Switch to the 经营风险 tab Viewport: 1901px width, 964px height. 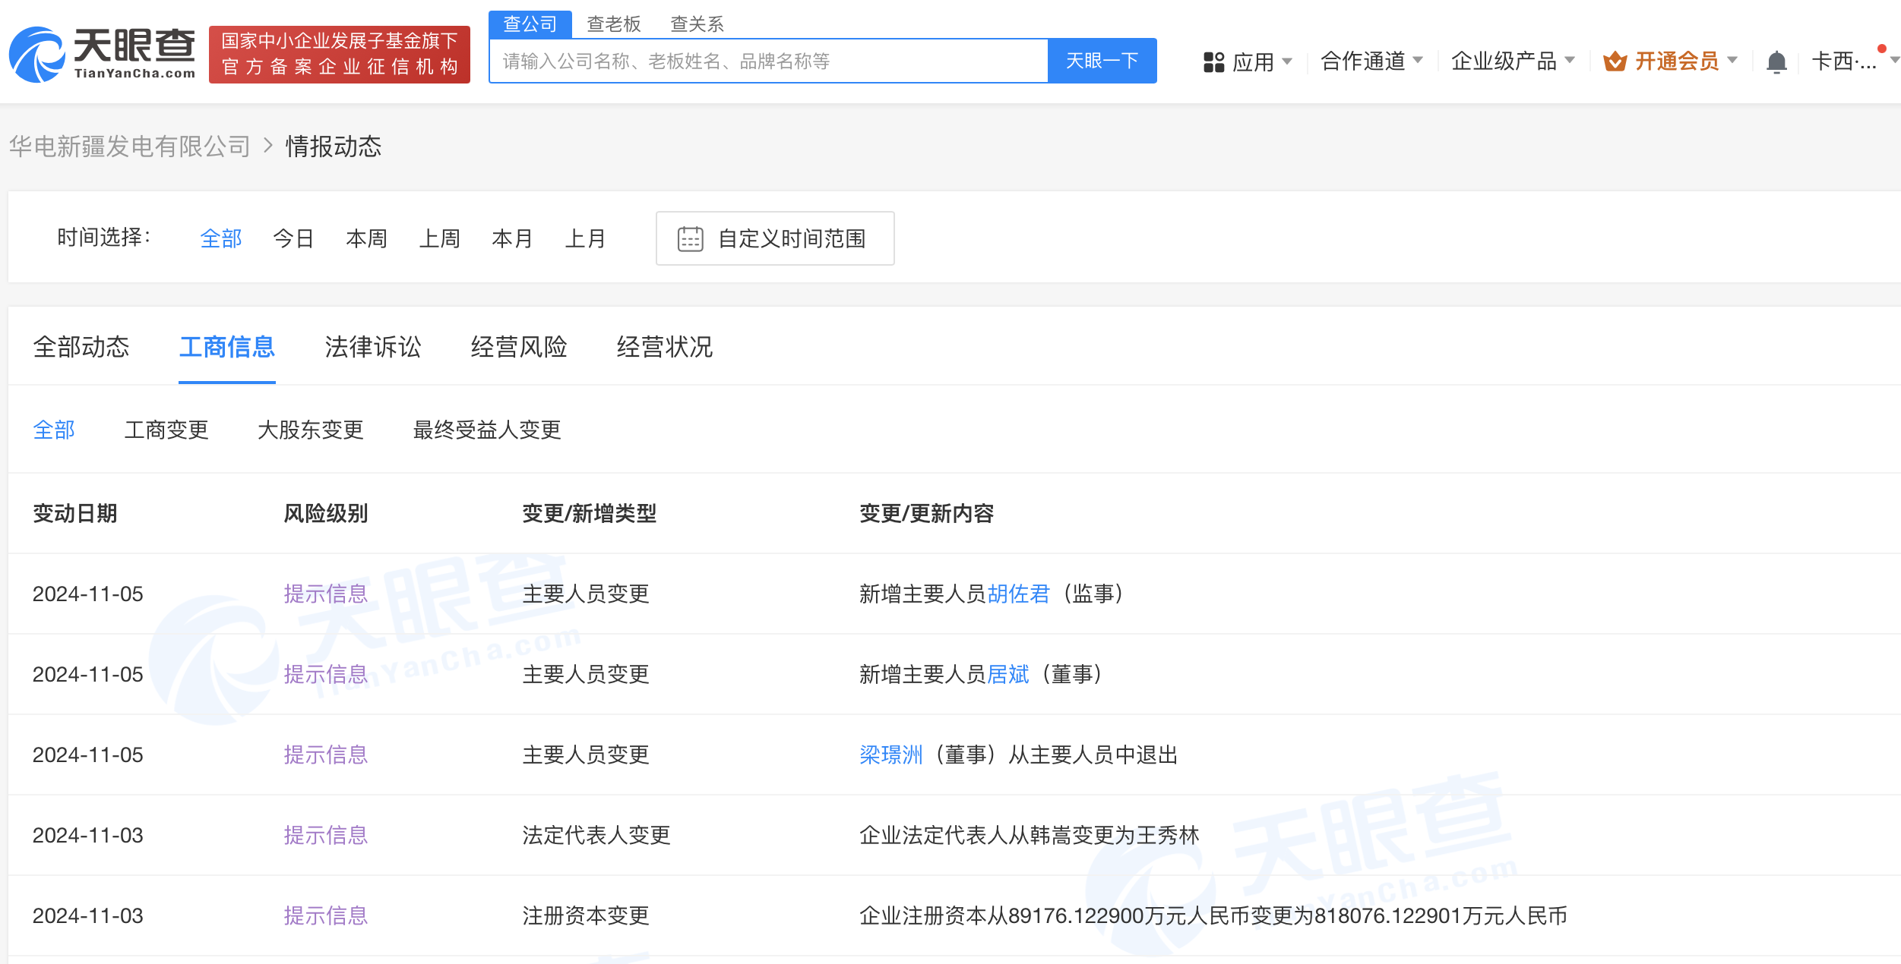(x=518, y=347)
